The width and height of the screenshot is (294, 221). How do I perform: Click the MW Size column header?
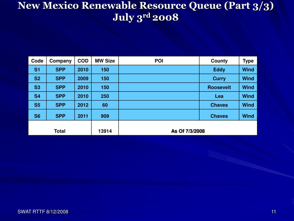tap(105, 61)
